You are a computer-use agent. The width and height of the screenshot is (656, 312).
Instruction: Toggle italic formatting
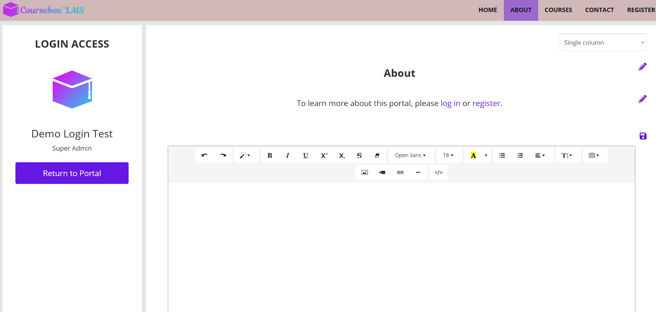(287, 155)
